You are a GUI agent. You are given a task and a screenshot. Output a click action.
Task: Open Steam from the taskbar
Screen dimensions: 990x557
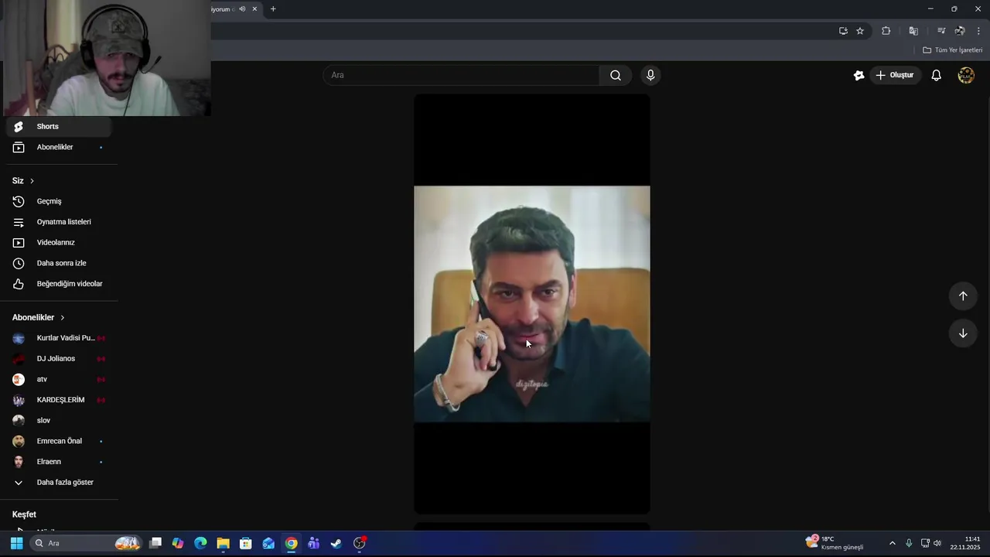pyautogui.click(x=336, y=543)
